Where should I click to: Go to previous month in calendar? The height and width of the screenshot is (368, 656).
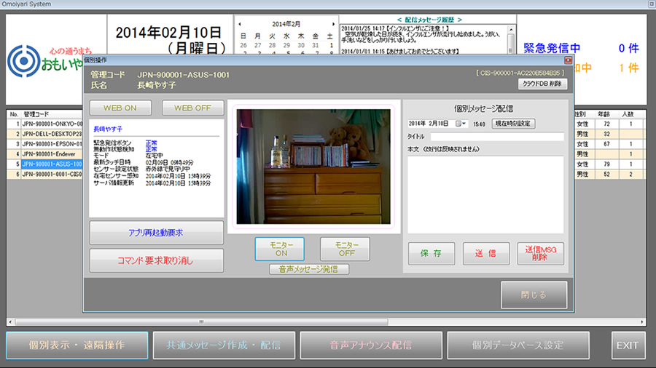pyautogui.click(x=241, y=24)
